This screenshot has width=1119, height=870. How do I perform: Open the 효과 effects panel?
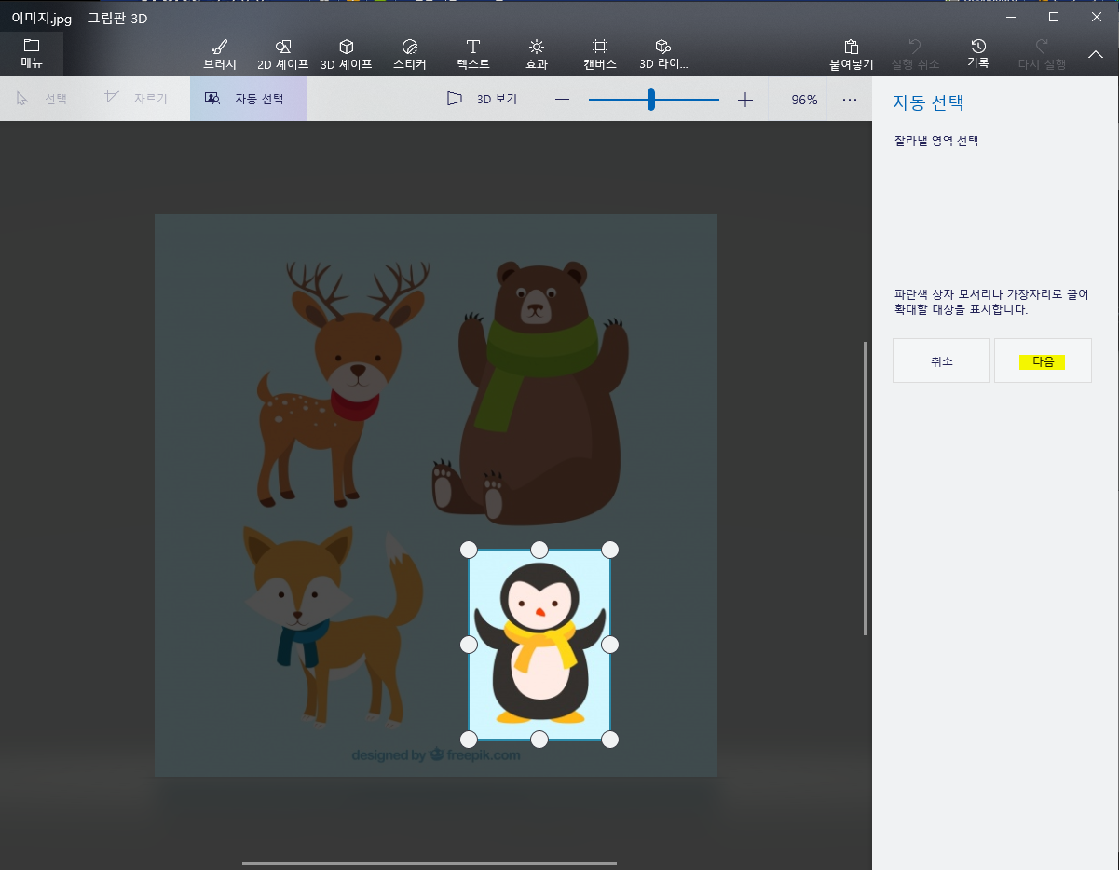click(537, 54)
